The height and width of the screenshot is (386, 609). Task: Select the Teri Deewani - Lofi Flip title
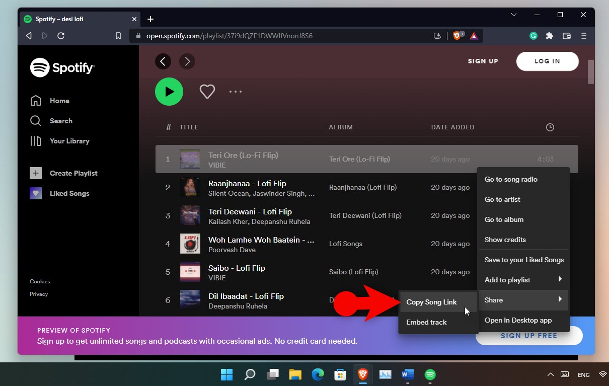point(250,211)
